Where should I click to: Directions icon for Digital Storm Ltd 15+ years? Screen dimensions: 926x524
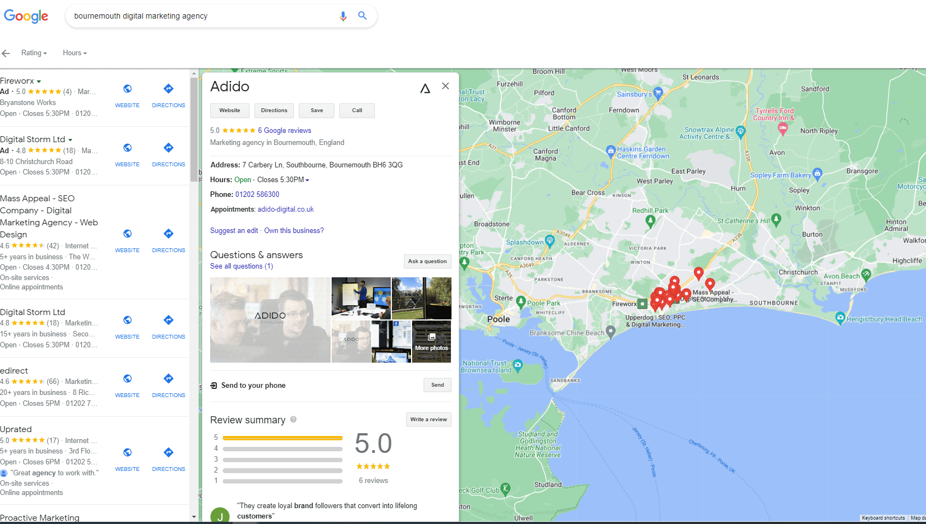click(169, 320)
